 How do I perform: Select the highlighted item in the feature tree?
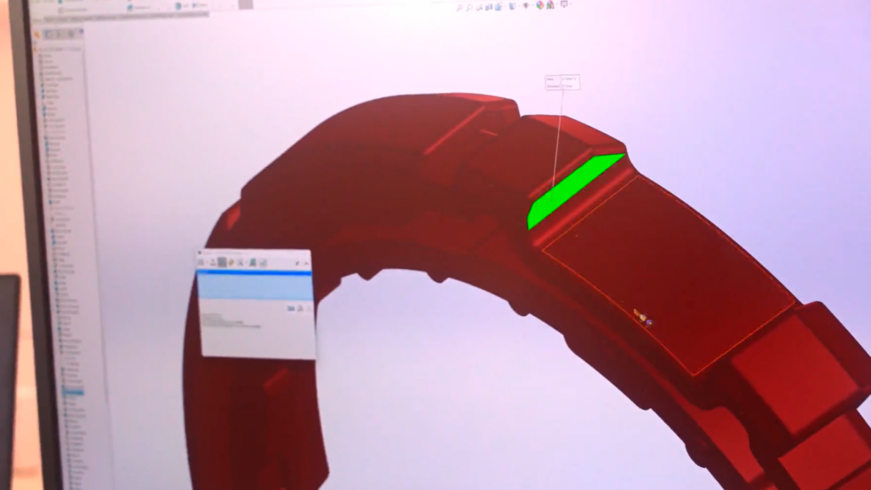click(x=73, y=392)
